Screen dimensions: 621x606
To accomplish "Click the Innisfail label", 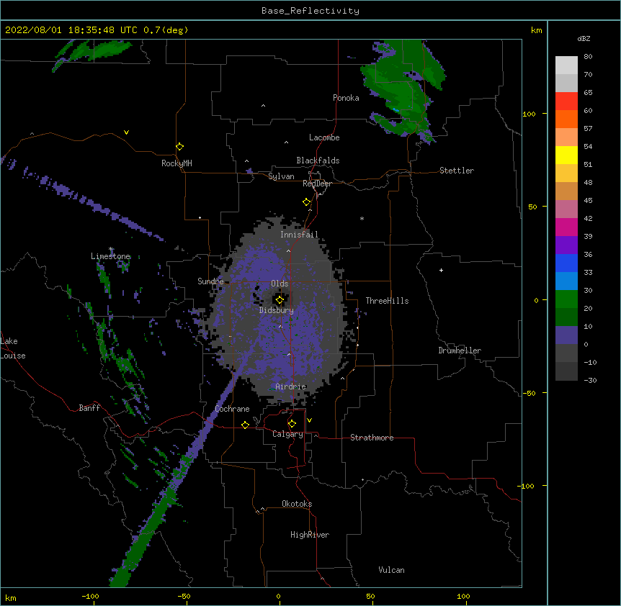I will 299,235.
